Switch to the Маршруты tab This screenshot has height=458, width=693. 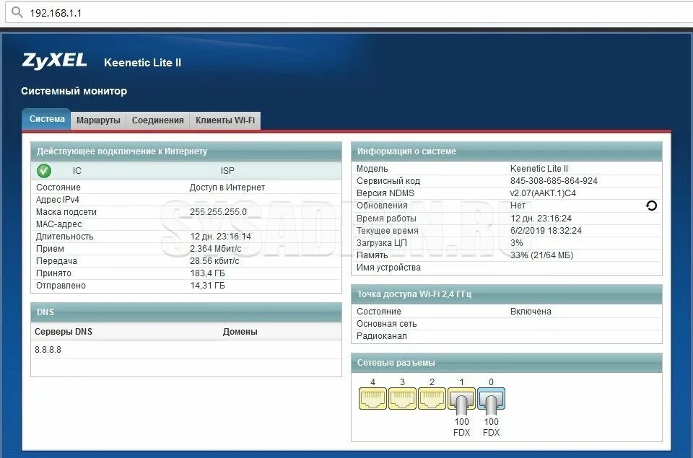(x=98, y=120)
